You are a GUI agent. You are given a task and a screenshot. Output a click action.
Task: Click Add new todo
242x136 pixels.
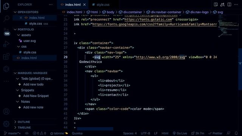[33, 84]
